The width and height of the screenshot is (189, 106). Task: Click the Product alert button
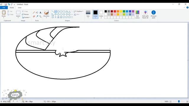pyautogui.click(x=154, y=14)
